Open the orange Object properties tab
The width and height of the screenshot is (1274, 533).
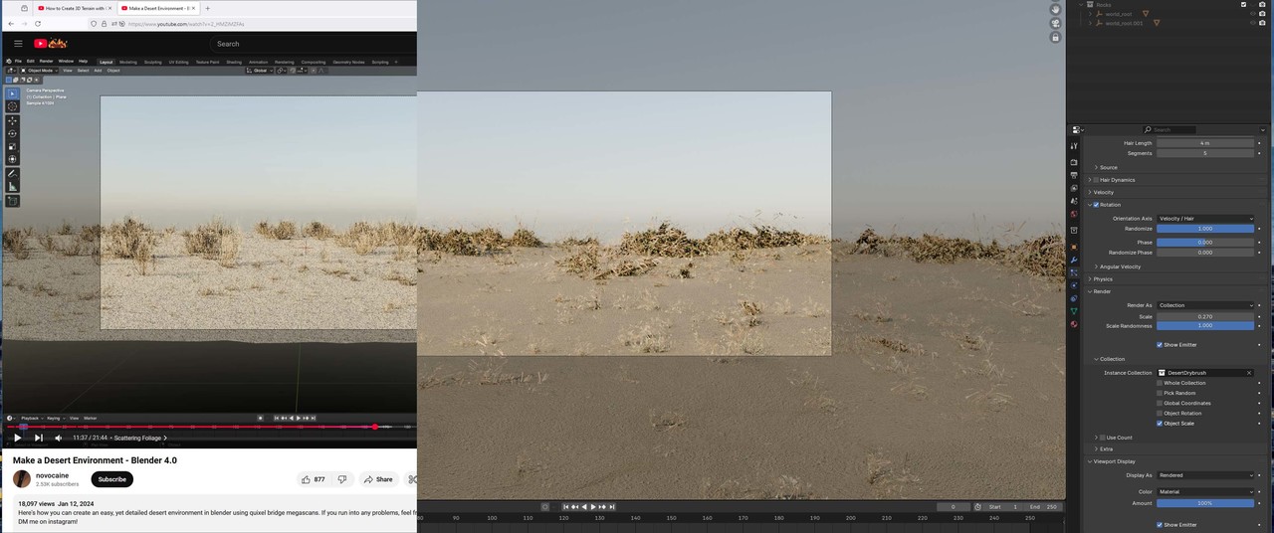pos(1074,247)
